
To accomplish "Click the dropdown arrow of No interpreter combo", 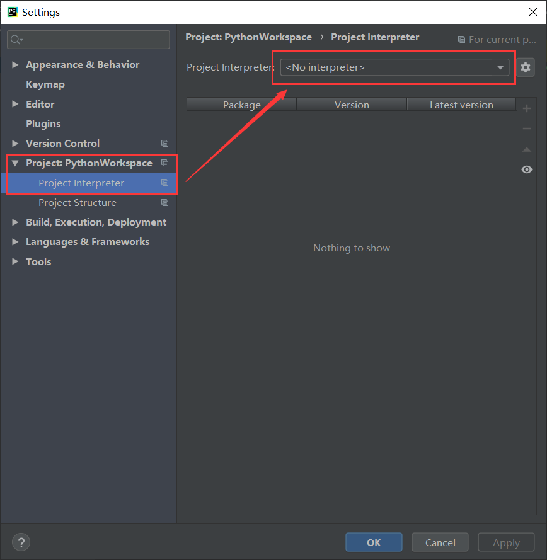I will point(500,67).
